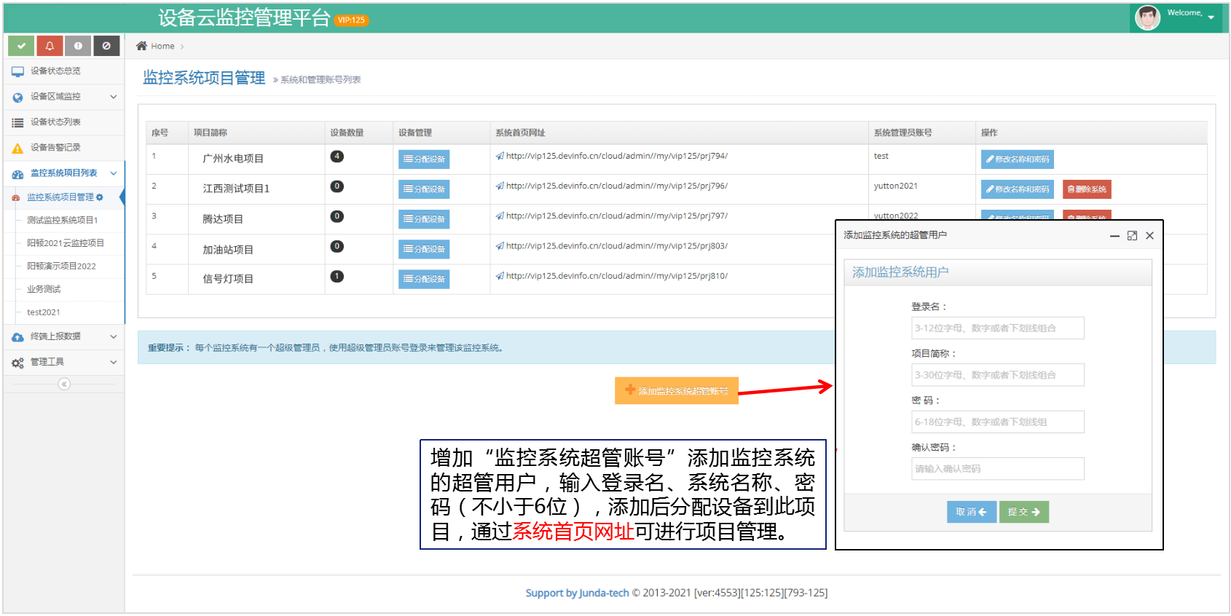The width and height of the screenshot is (1231, 616).
Task: Click the red alarm bell icon
Action: tap(50, 46)
